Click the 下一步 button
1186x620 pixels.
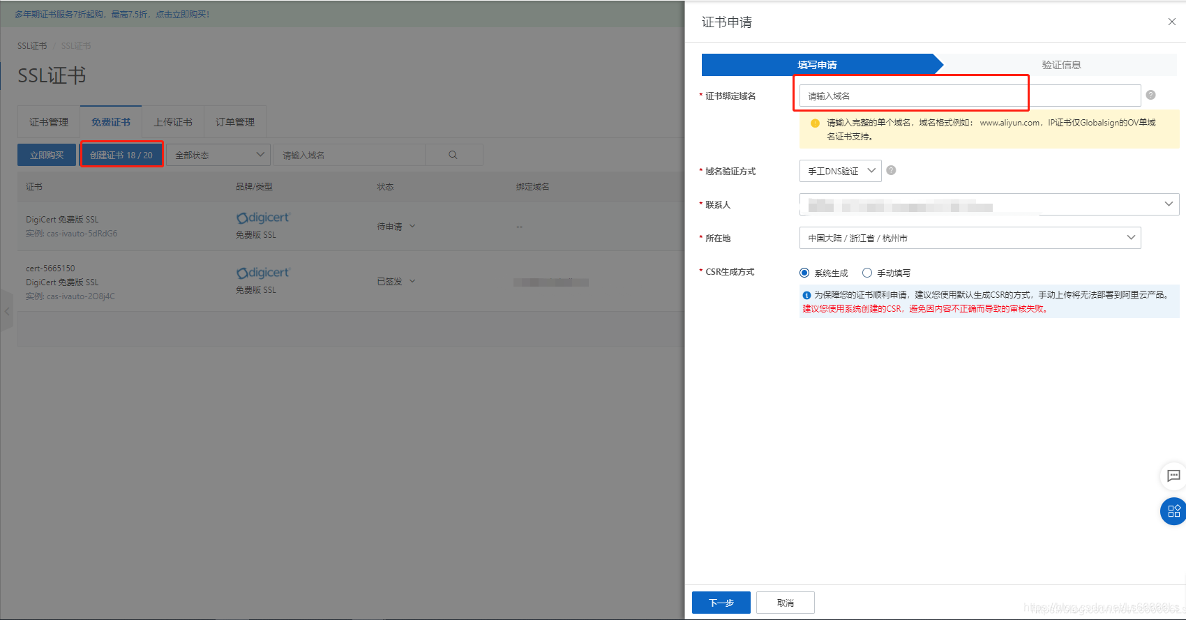click(721, 603)
